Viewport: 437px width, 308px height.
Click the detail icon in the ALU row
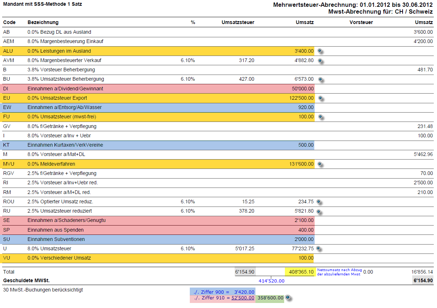click(319, 51)
